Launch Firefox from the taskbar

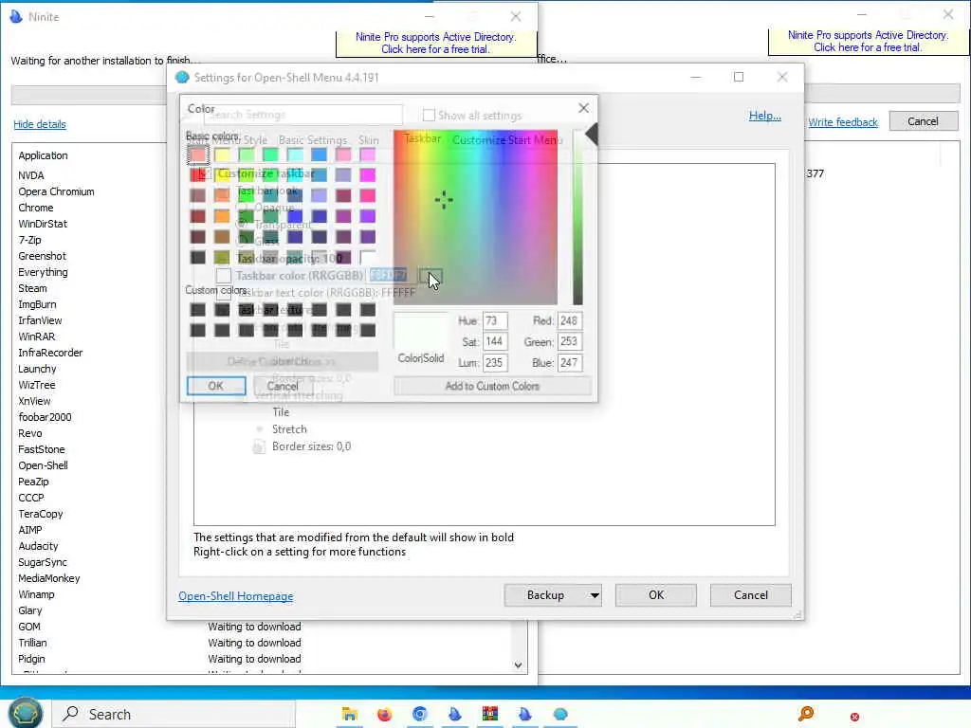point(385,715)
